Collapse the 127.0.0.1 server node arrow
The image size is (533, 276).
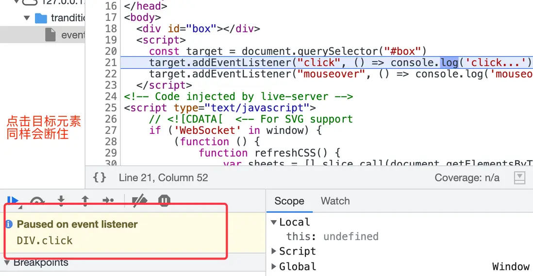[x=16, y=2]
